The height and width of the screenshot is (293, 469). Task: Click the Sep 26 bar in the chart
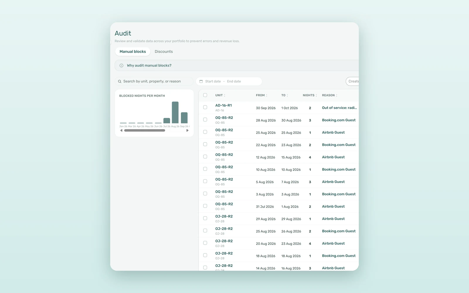click(184, 118)
